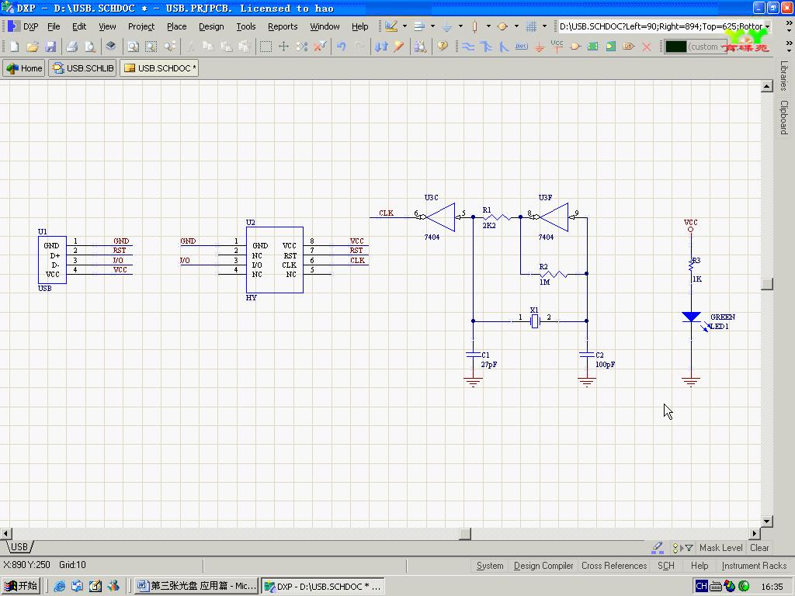Browse component libraries icon
This screenshot has width=795, height=596.
pyautogui.click(x=420, y=47)
